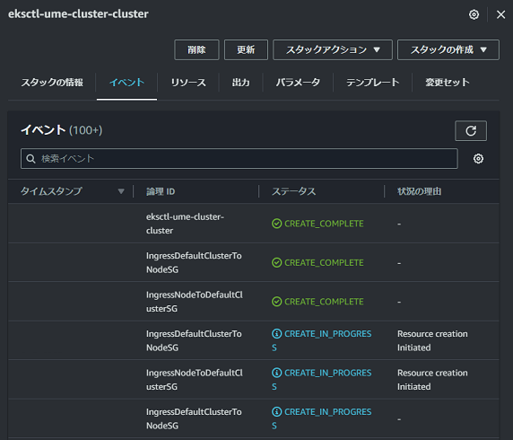Expand the スタックアクション dropdown
513x440 pixels.
333,49
